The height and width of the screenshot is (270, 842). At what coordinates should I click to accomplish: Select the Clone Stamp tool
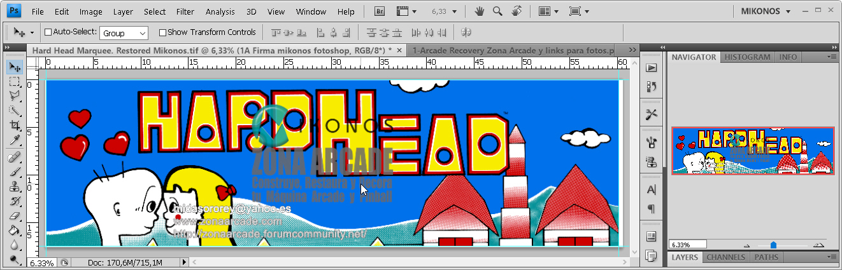[x=14, y=187]
